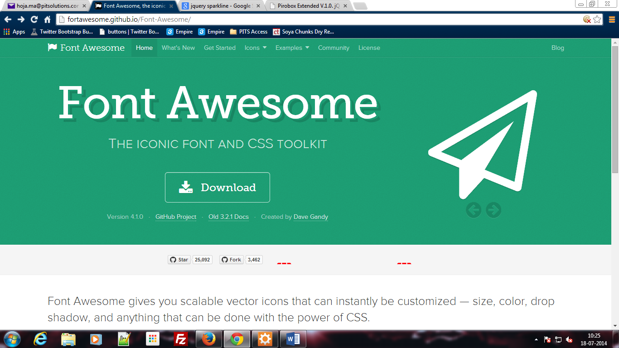Open Notepad++ from the taskbar
619x348 pixels.
point(124,339)
